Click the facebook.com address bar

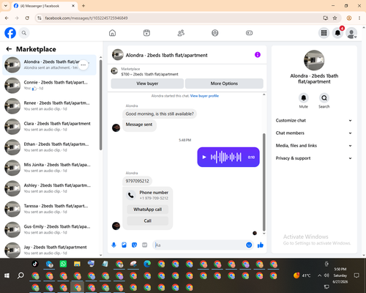[181, 18]
